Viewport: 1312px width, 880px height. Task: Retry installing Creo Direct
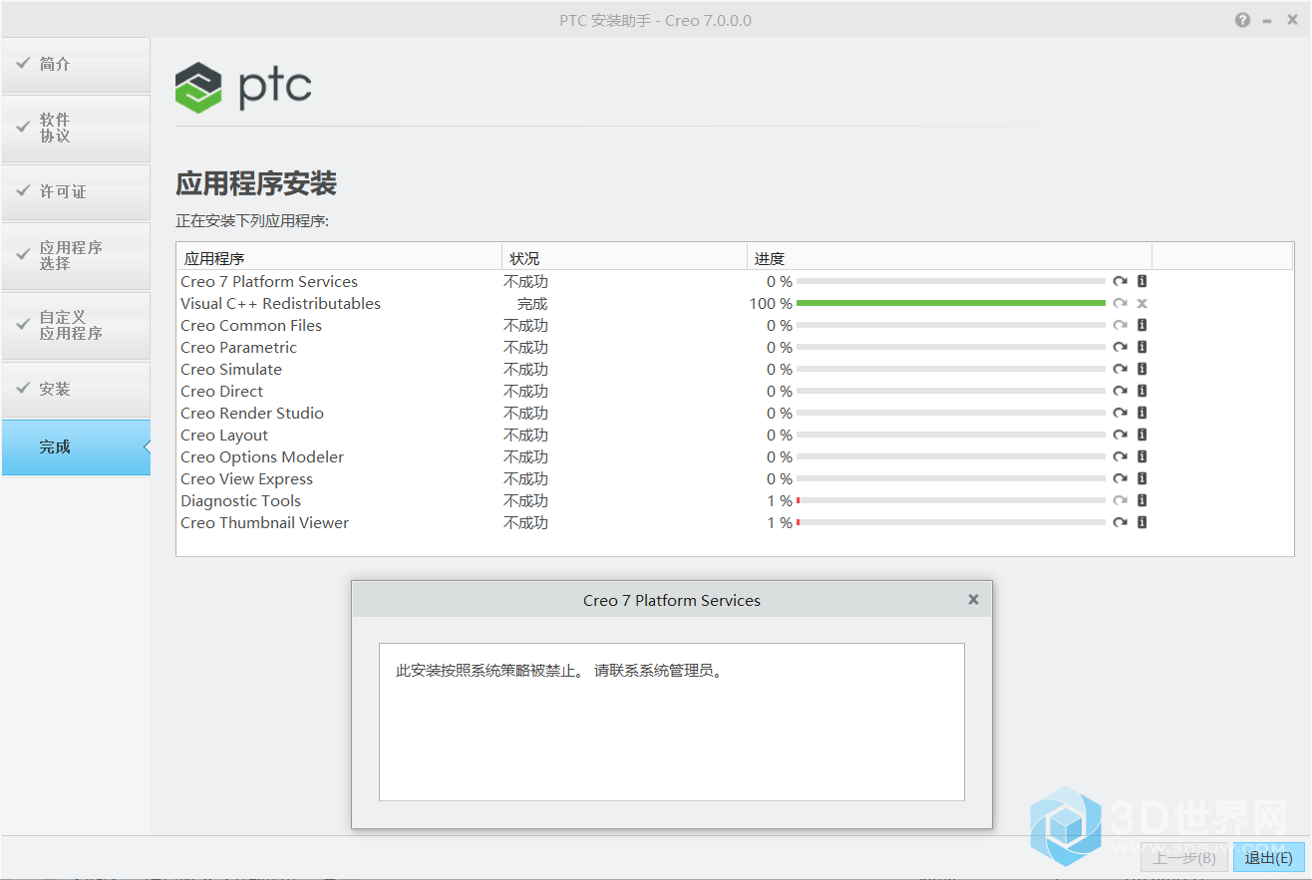pos(1120,391)
